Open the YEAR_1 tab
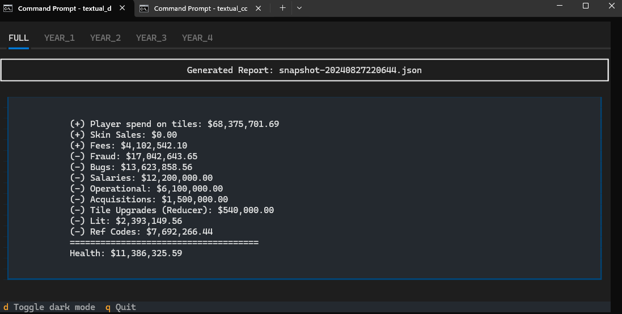 pos(60,38)
